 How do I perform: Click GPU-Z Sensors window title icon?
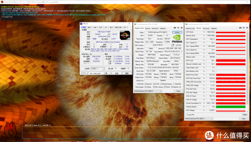(x=186, y=24)
